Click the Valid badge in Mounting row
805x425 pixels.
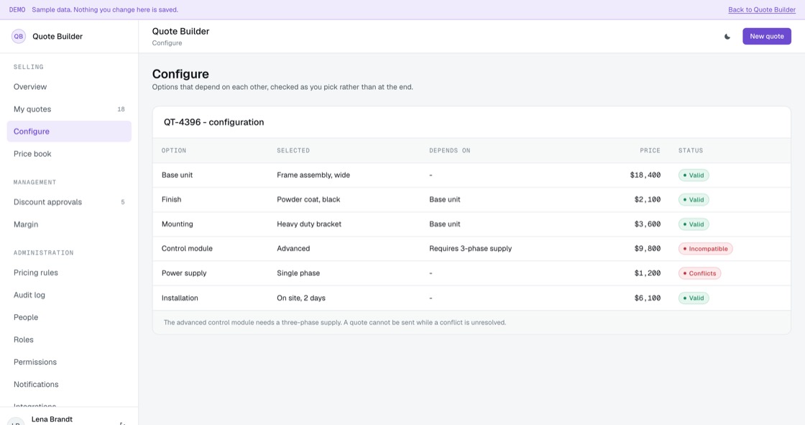tap(694, 224)
